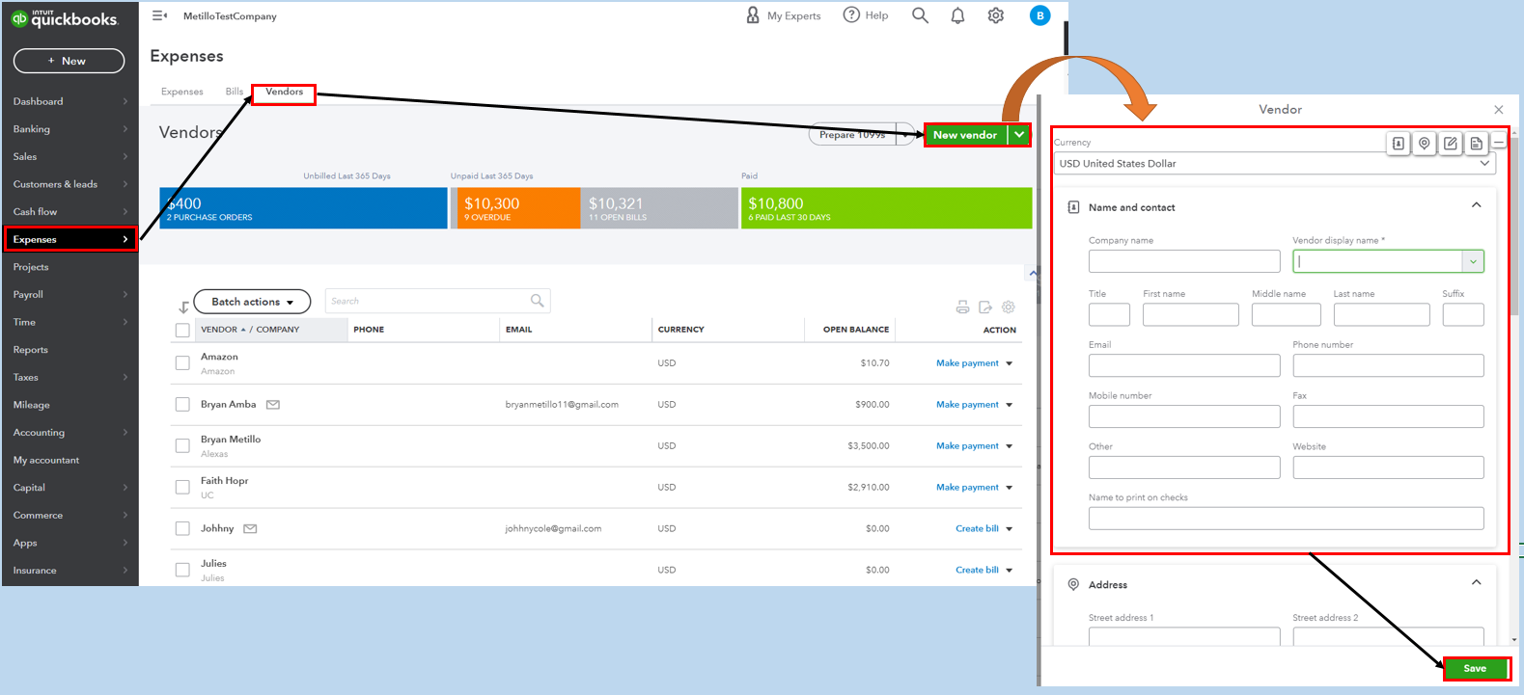The width and height of the screenshot is (1524, 695).
Task: Collapse the Address section
Action: point(1476,582)
